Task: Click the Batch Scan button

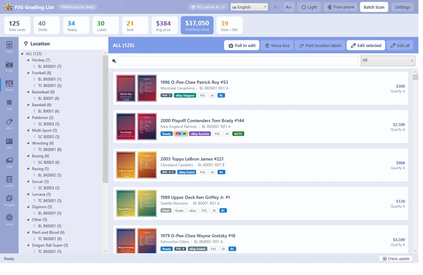Action: coord(374,7)
